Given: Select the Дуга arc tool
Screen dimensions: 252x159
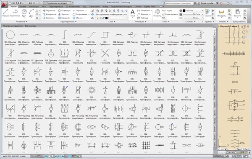Looking at the screenshot, I should (x=31, y=13).
